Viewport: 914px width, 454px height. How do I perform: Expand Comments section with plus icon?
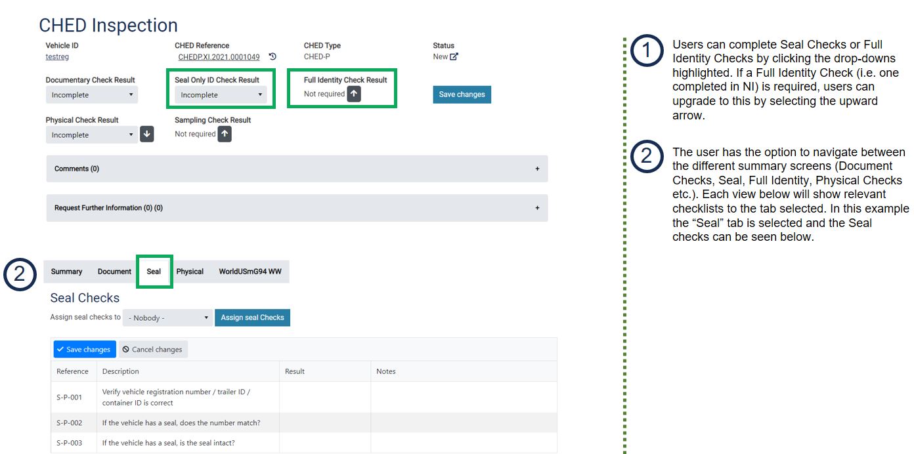pyautogui.click(x=537, y=169)
